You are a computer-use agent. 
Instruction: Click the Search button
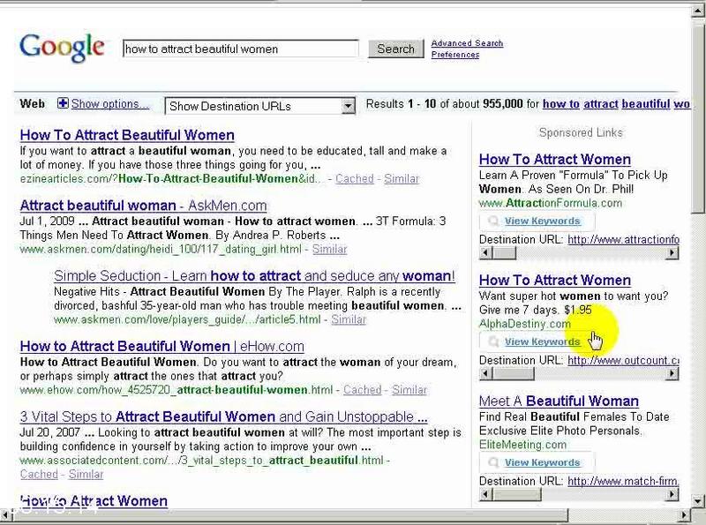[x=395, y=49]
